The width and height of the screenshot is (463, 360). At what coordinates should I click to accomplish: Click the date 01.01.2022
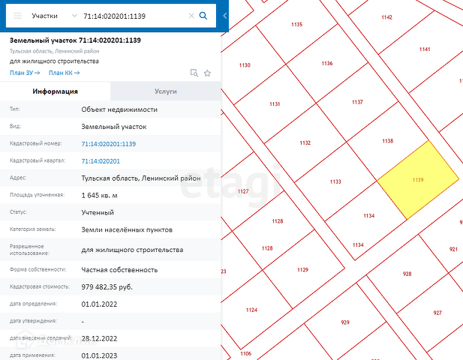[x=99, y=304]
